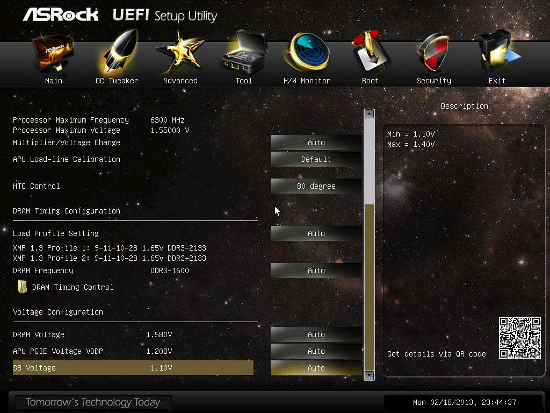The height and width of the screenshot is (413, 550).
Task: Open the DRAM Timing Control folder icon
Action: point(22,287)
